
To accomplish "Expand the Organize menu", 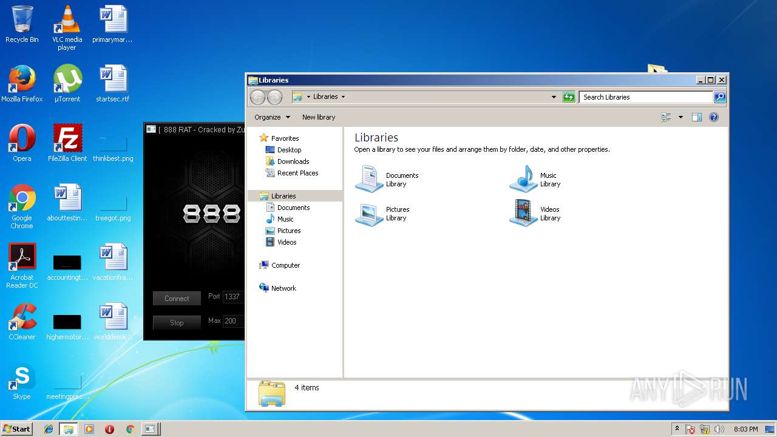I will tap(272, 117).
